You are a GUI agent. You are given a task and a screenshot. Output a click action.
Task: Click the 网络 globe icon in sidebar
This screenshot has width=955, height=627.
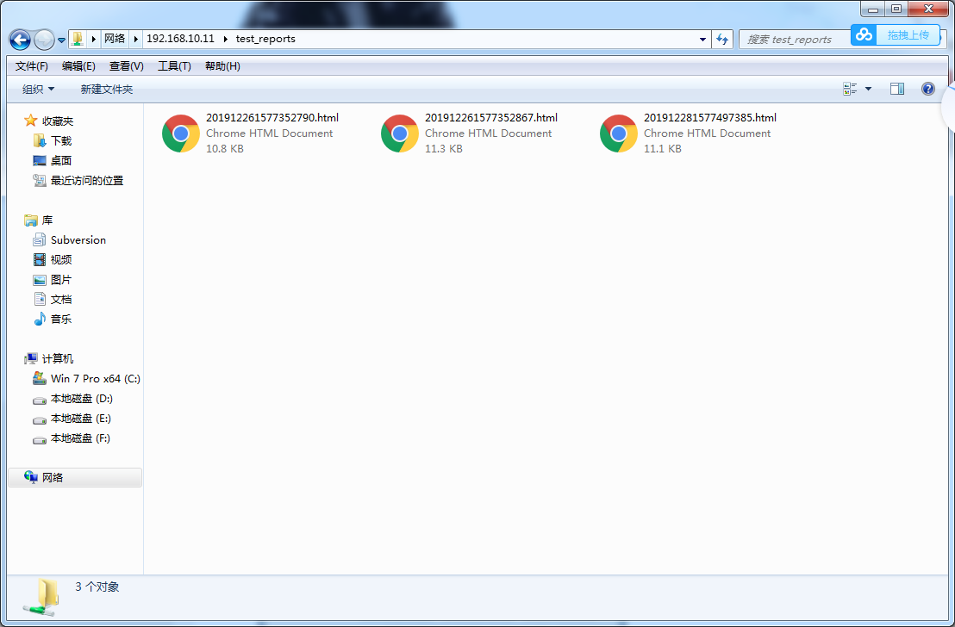[x=30, y=477]
